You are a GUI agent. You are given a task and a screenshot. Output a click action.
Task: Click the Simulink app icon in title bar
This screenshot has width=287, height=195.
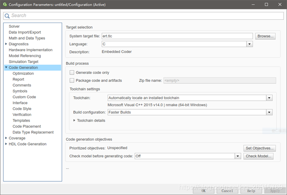5,4
